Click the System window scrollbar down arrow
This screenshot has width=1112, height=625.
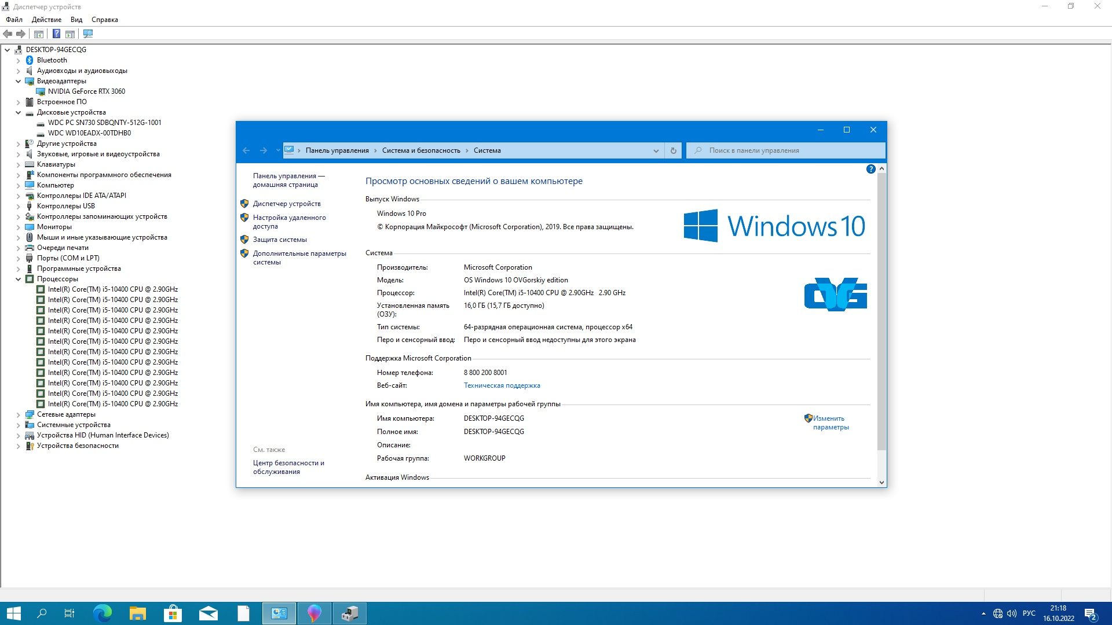(881, 482)
